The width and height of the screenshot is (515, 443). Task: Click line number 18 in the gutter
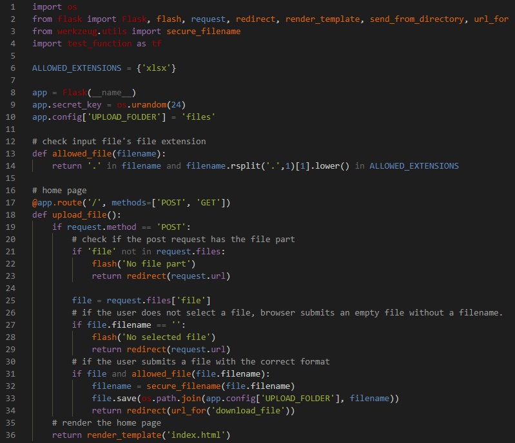(10, 214)
